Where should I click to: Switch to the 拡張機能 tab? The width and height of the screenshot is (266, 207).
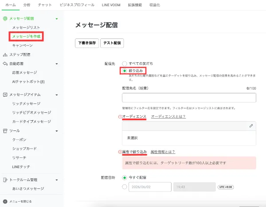[135, 5]
